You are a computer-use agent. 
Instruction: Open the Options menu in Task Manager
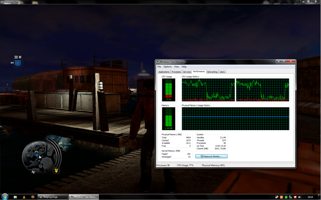coord(167,67)
